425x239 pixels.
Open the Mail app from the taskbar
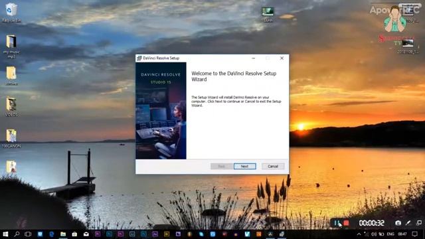click(86, 234)
